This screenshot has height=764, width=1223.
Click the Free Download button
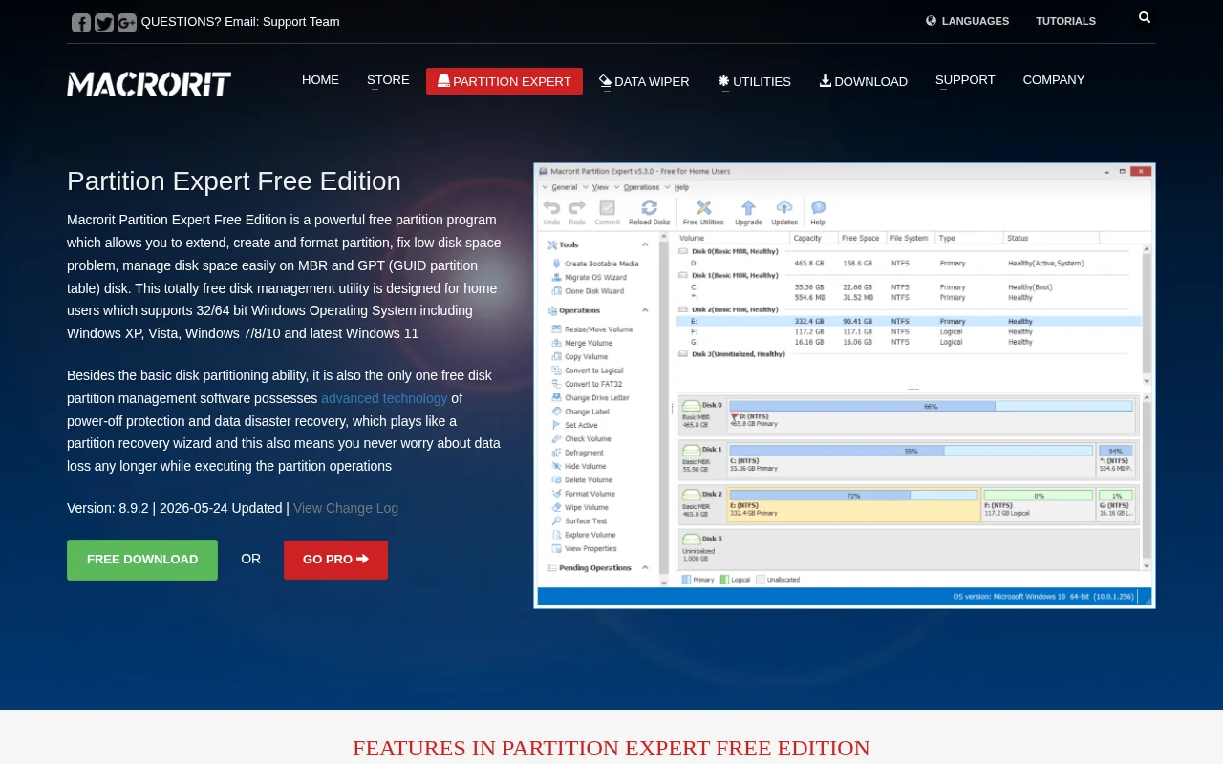142,560
